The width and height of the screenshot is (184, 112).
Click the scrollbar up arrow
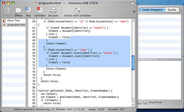pos(133,101)
